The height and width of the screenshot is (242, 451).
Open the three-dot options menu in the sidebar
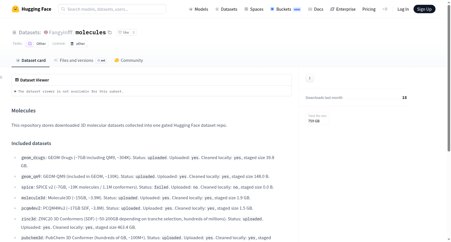pyautogui.click(x=310, y=78)
